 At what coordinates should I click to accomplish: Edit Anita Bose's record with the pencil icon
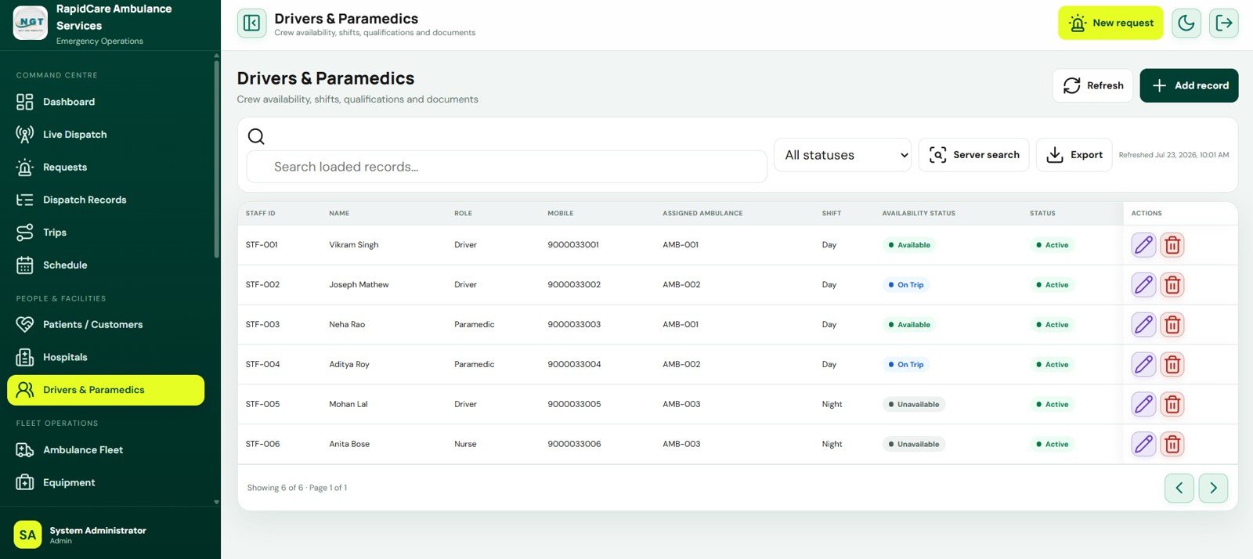pyautogui.click(x=1143, y=445)
